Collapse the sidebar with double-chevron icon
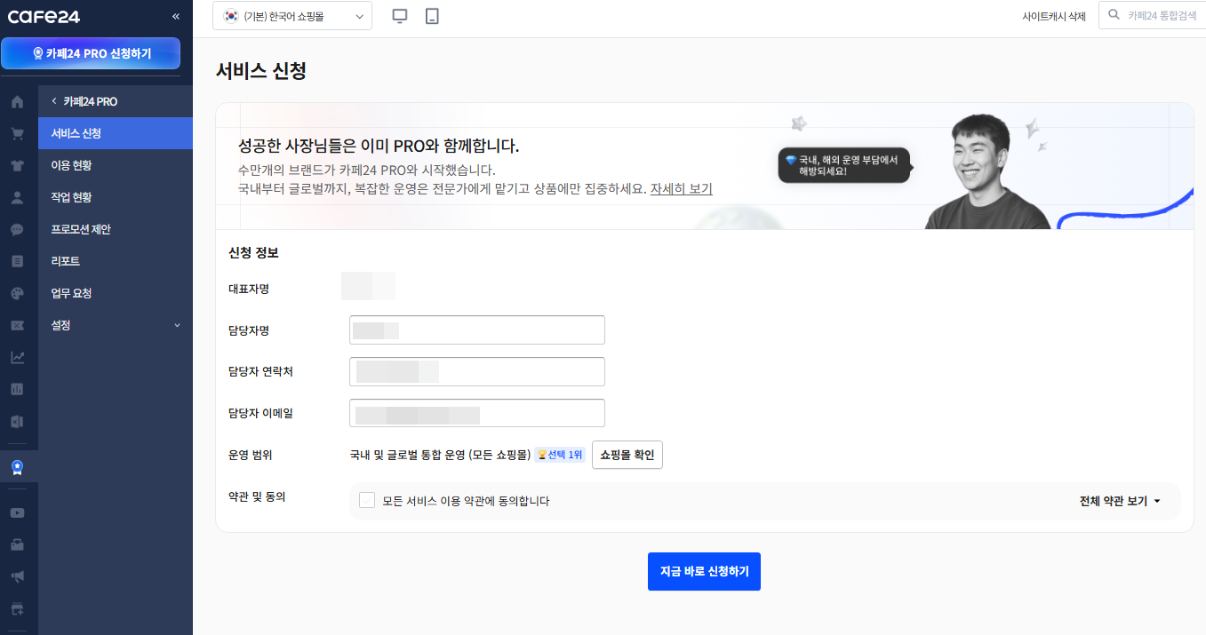 pos(175,16)
